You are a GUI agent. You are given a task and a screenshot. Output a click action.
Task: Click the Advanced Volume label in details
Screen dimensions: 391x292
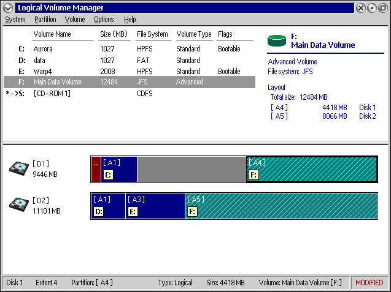tap(292, 61)
